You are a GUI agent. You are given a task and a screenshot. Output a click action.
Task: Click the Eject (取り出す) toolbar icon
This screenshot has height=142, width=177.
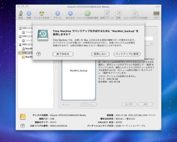click(70, 14)
